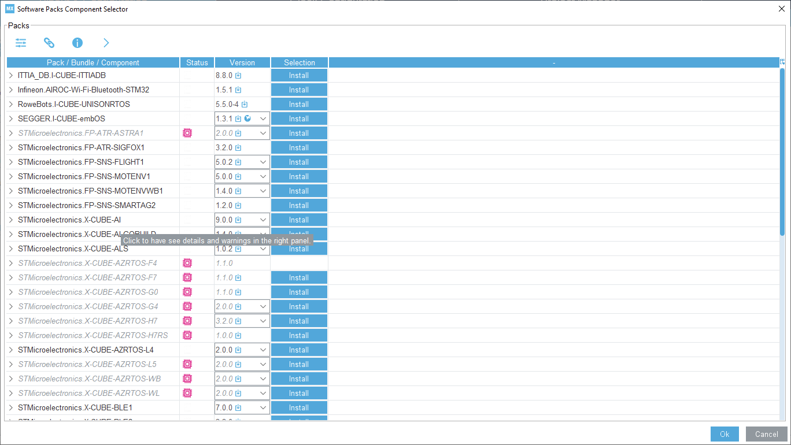Click the right arrow toolbar icon
Viewport: 791px width, 445px height.
pos(105,43)
